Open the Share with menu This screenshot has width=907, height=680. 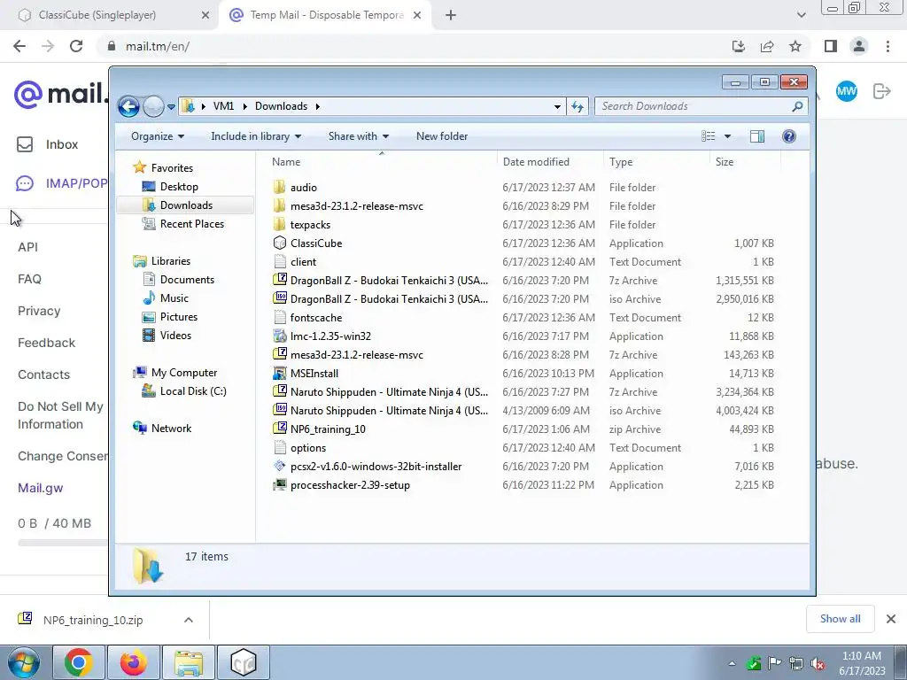(x=359, y=136)
